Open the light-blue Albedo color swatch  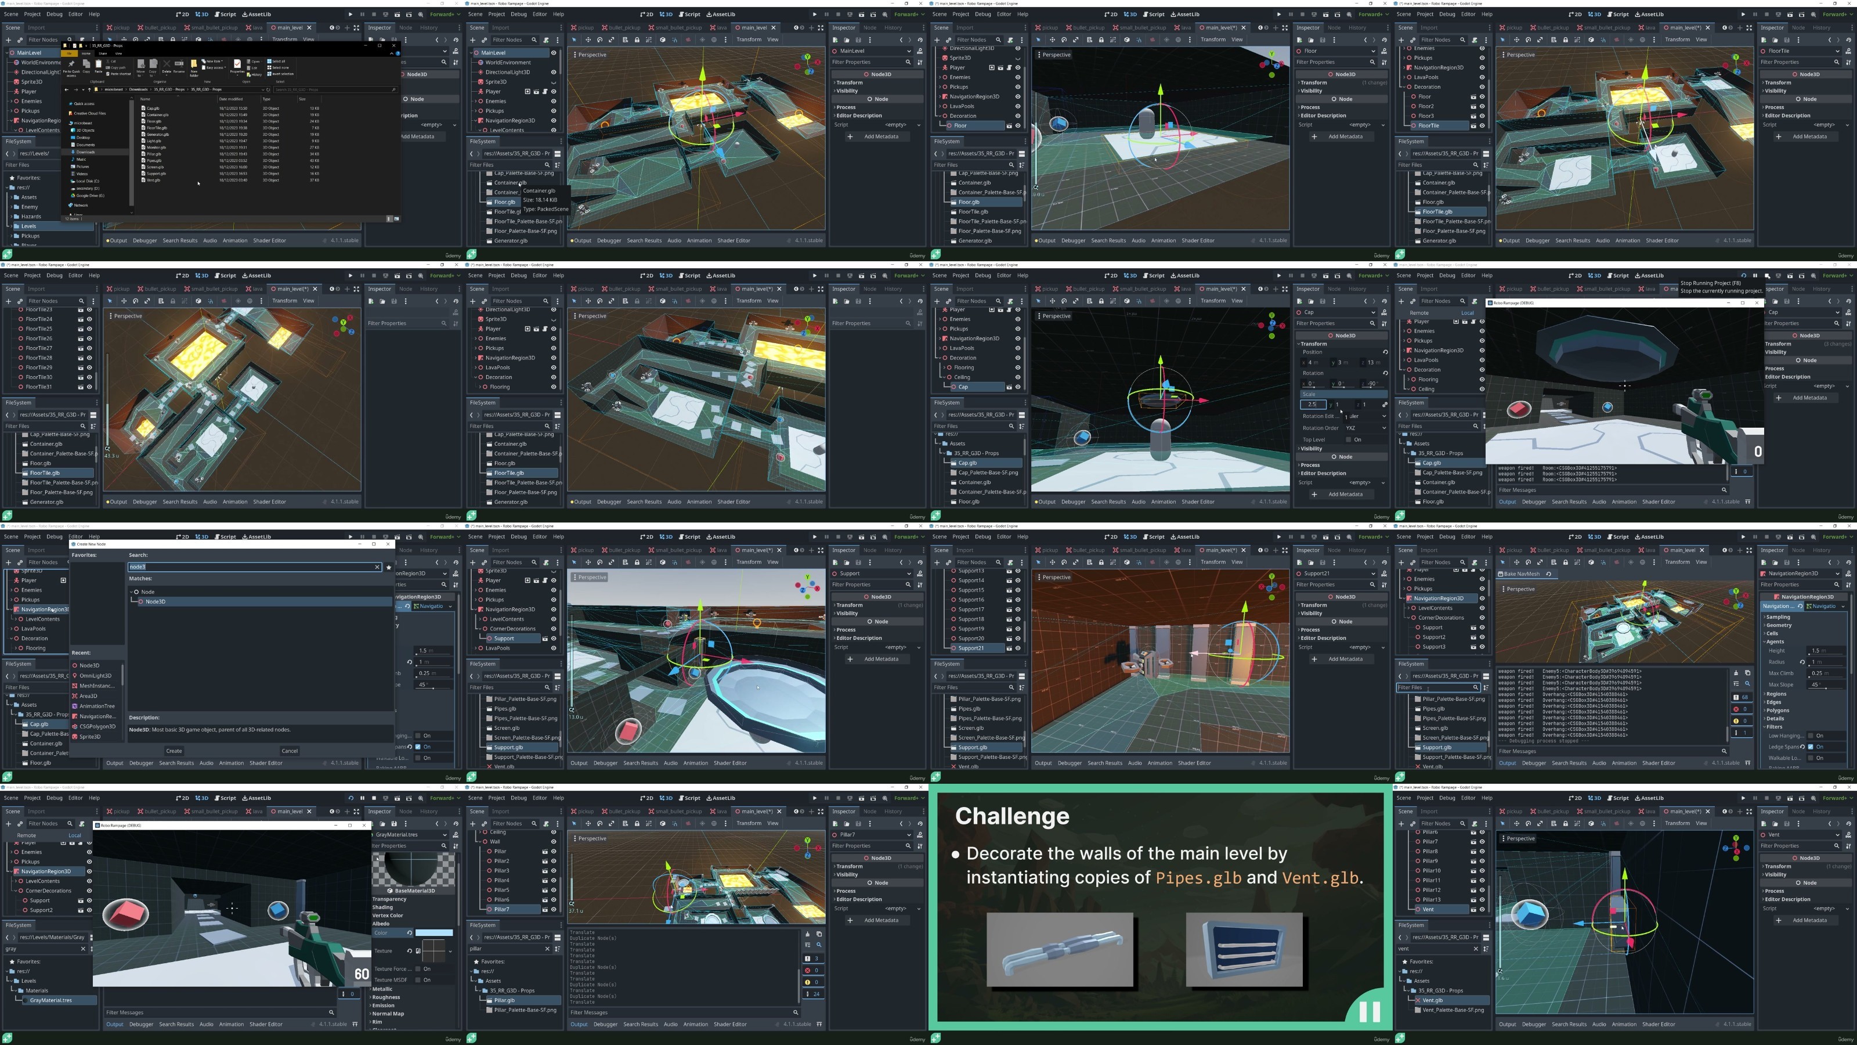point(434,932)
